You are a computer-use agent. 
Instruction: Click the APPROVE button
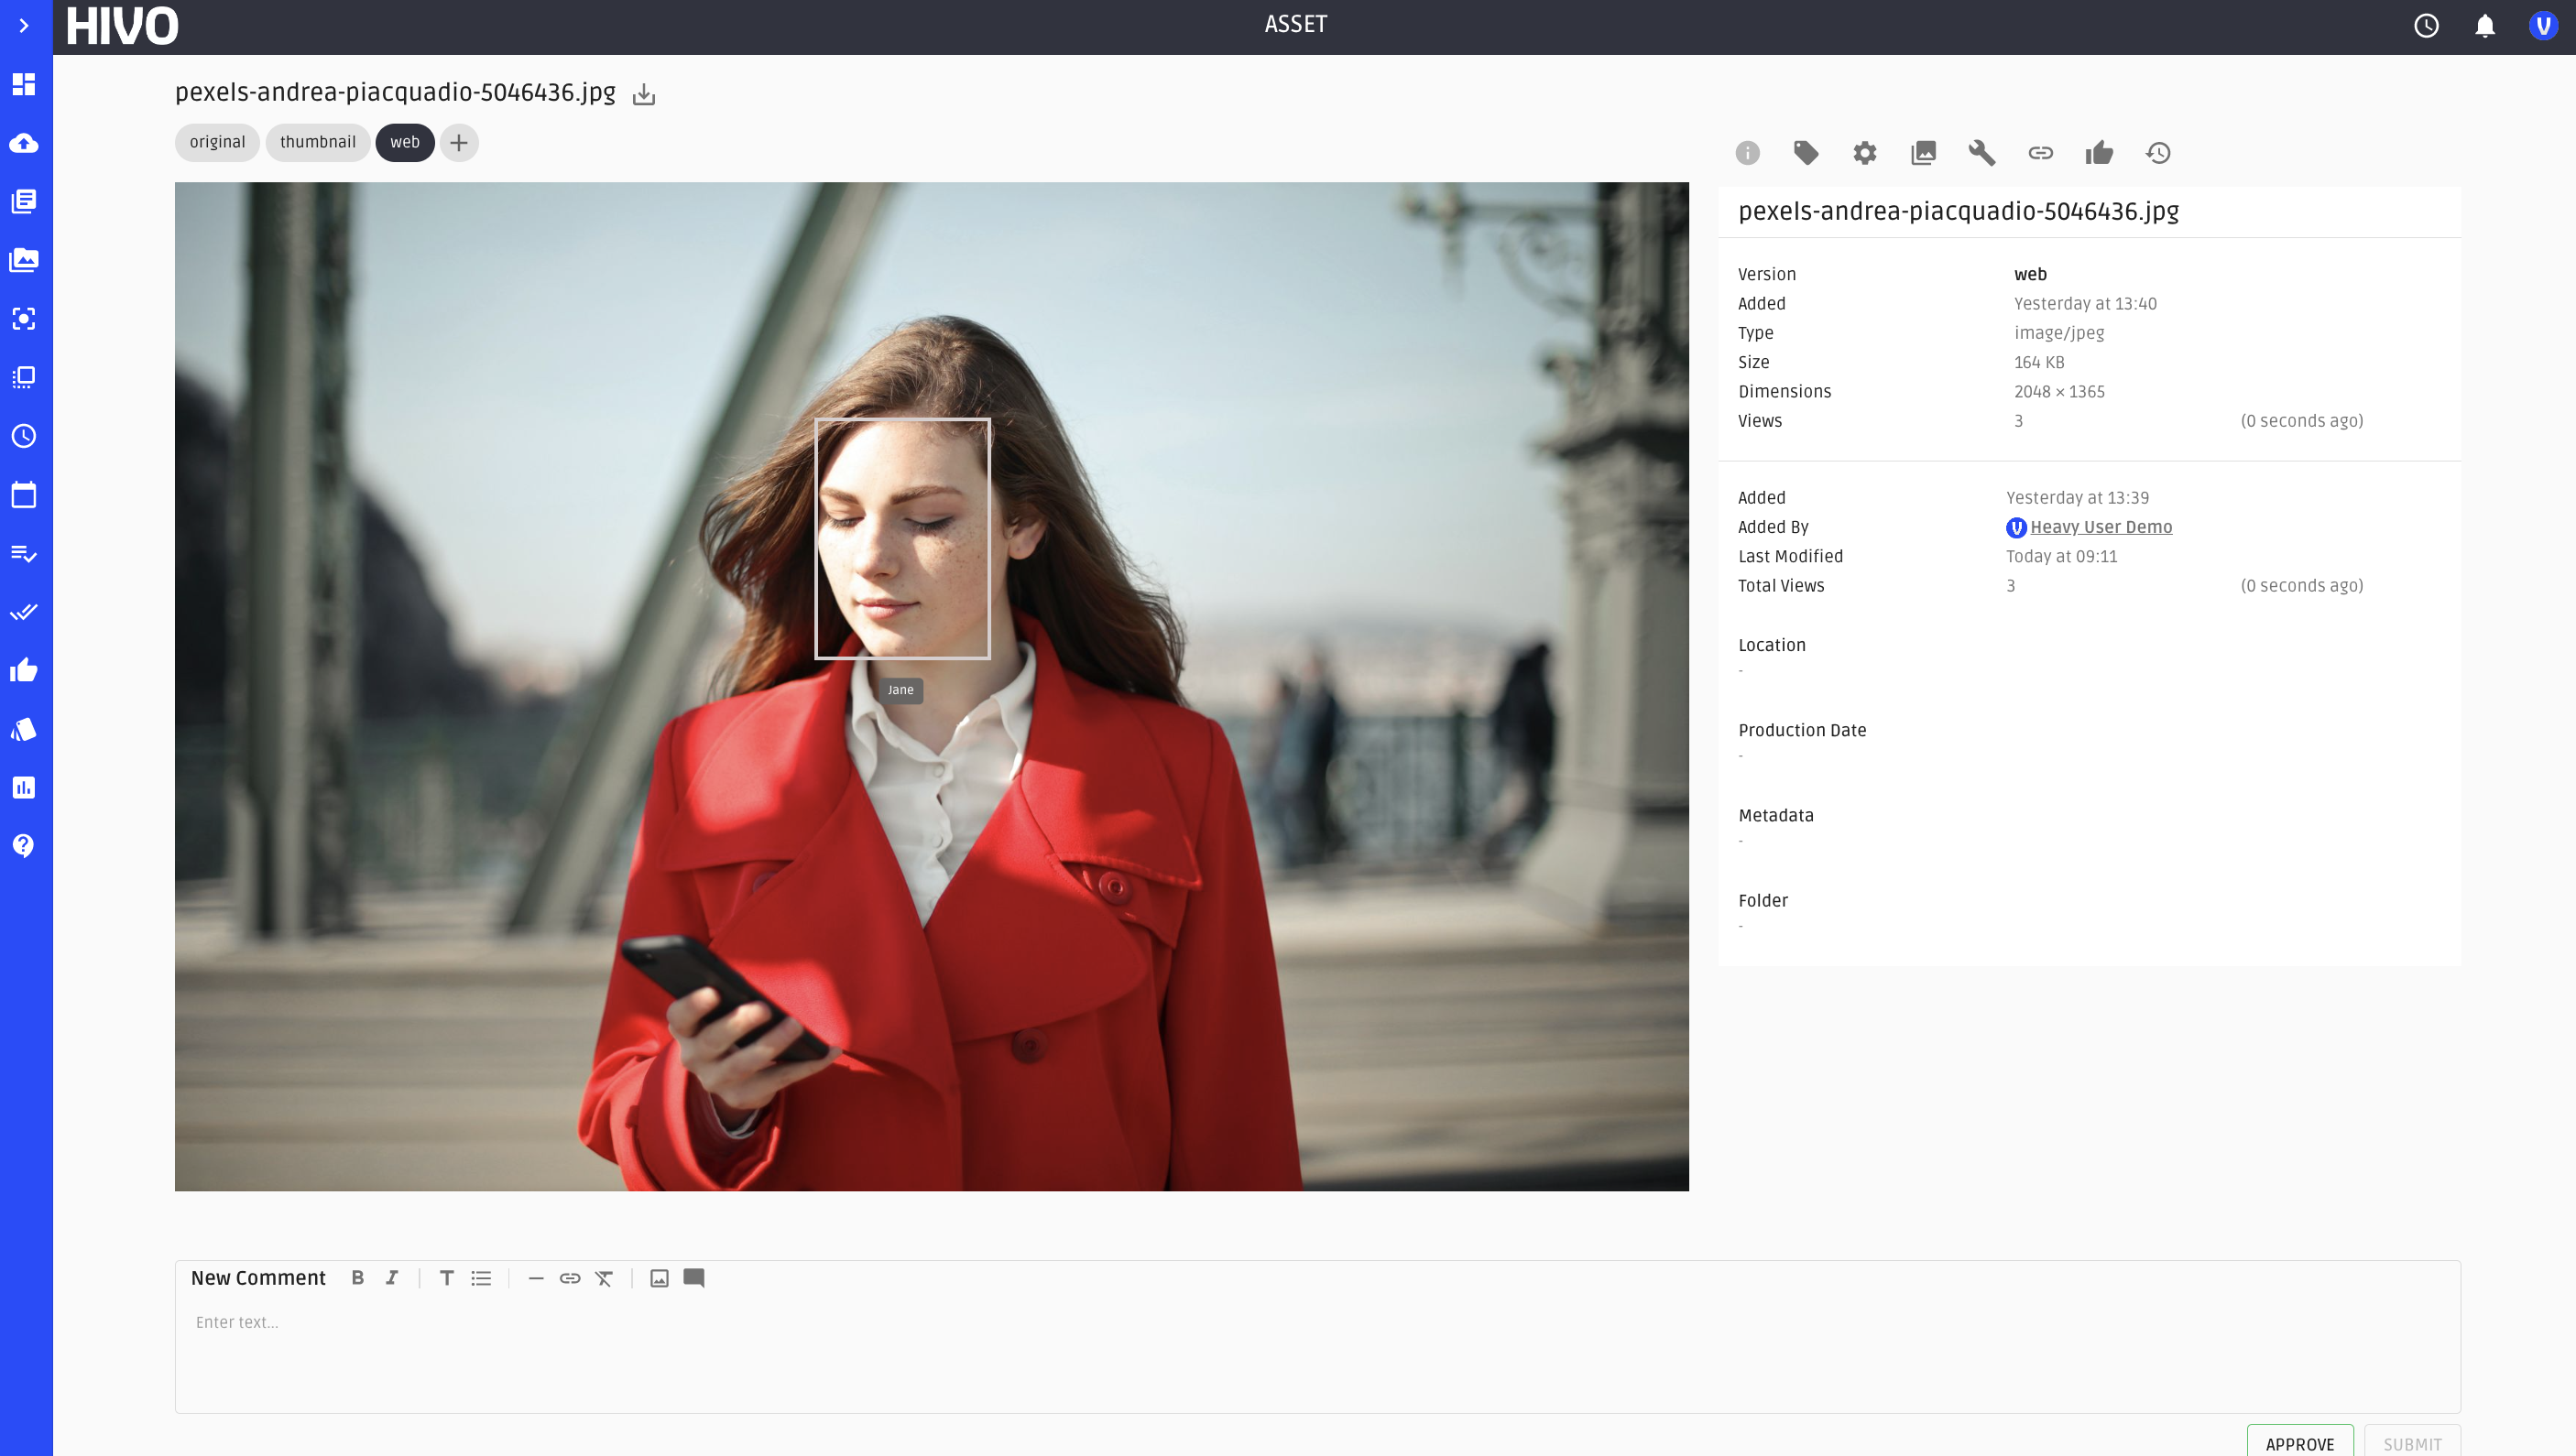(x=2299, y=1443)
